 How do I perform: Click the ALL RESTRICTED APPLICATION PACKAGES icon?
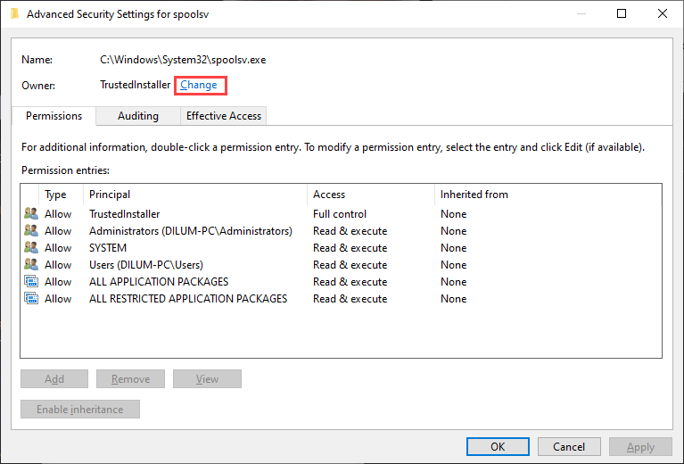(x=31, y=299)
